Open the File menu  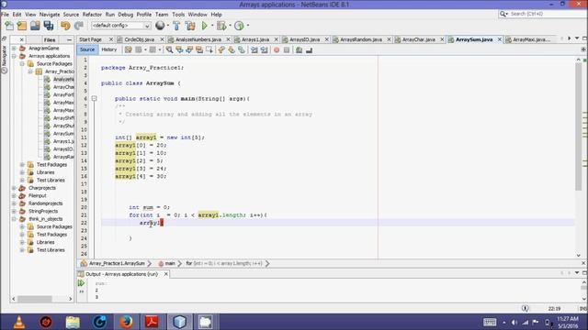pos(6,15)
